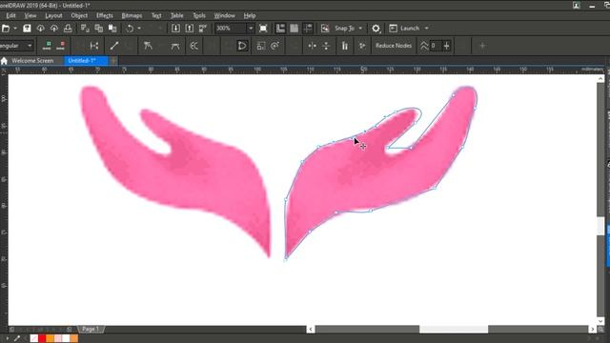Click the new document tab plus button
610x343 pixels.
point(113,61)
